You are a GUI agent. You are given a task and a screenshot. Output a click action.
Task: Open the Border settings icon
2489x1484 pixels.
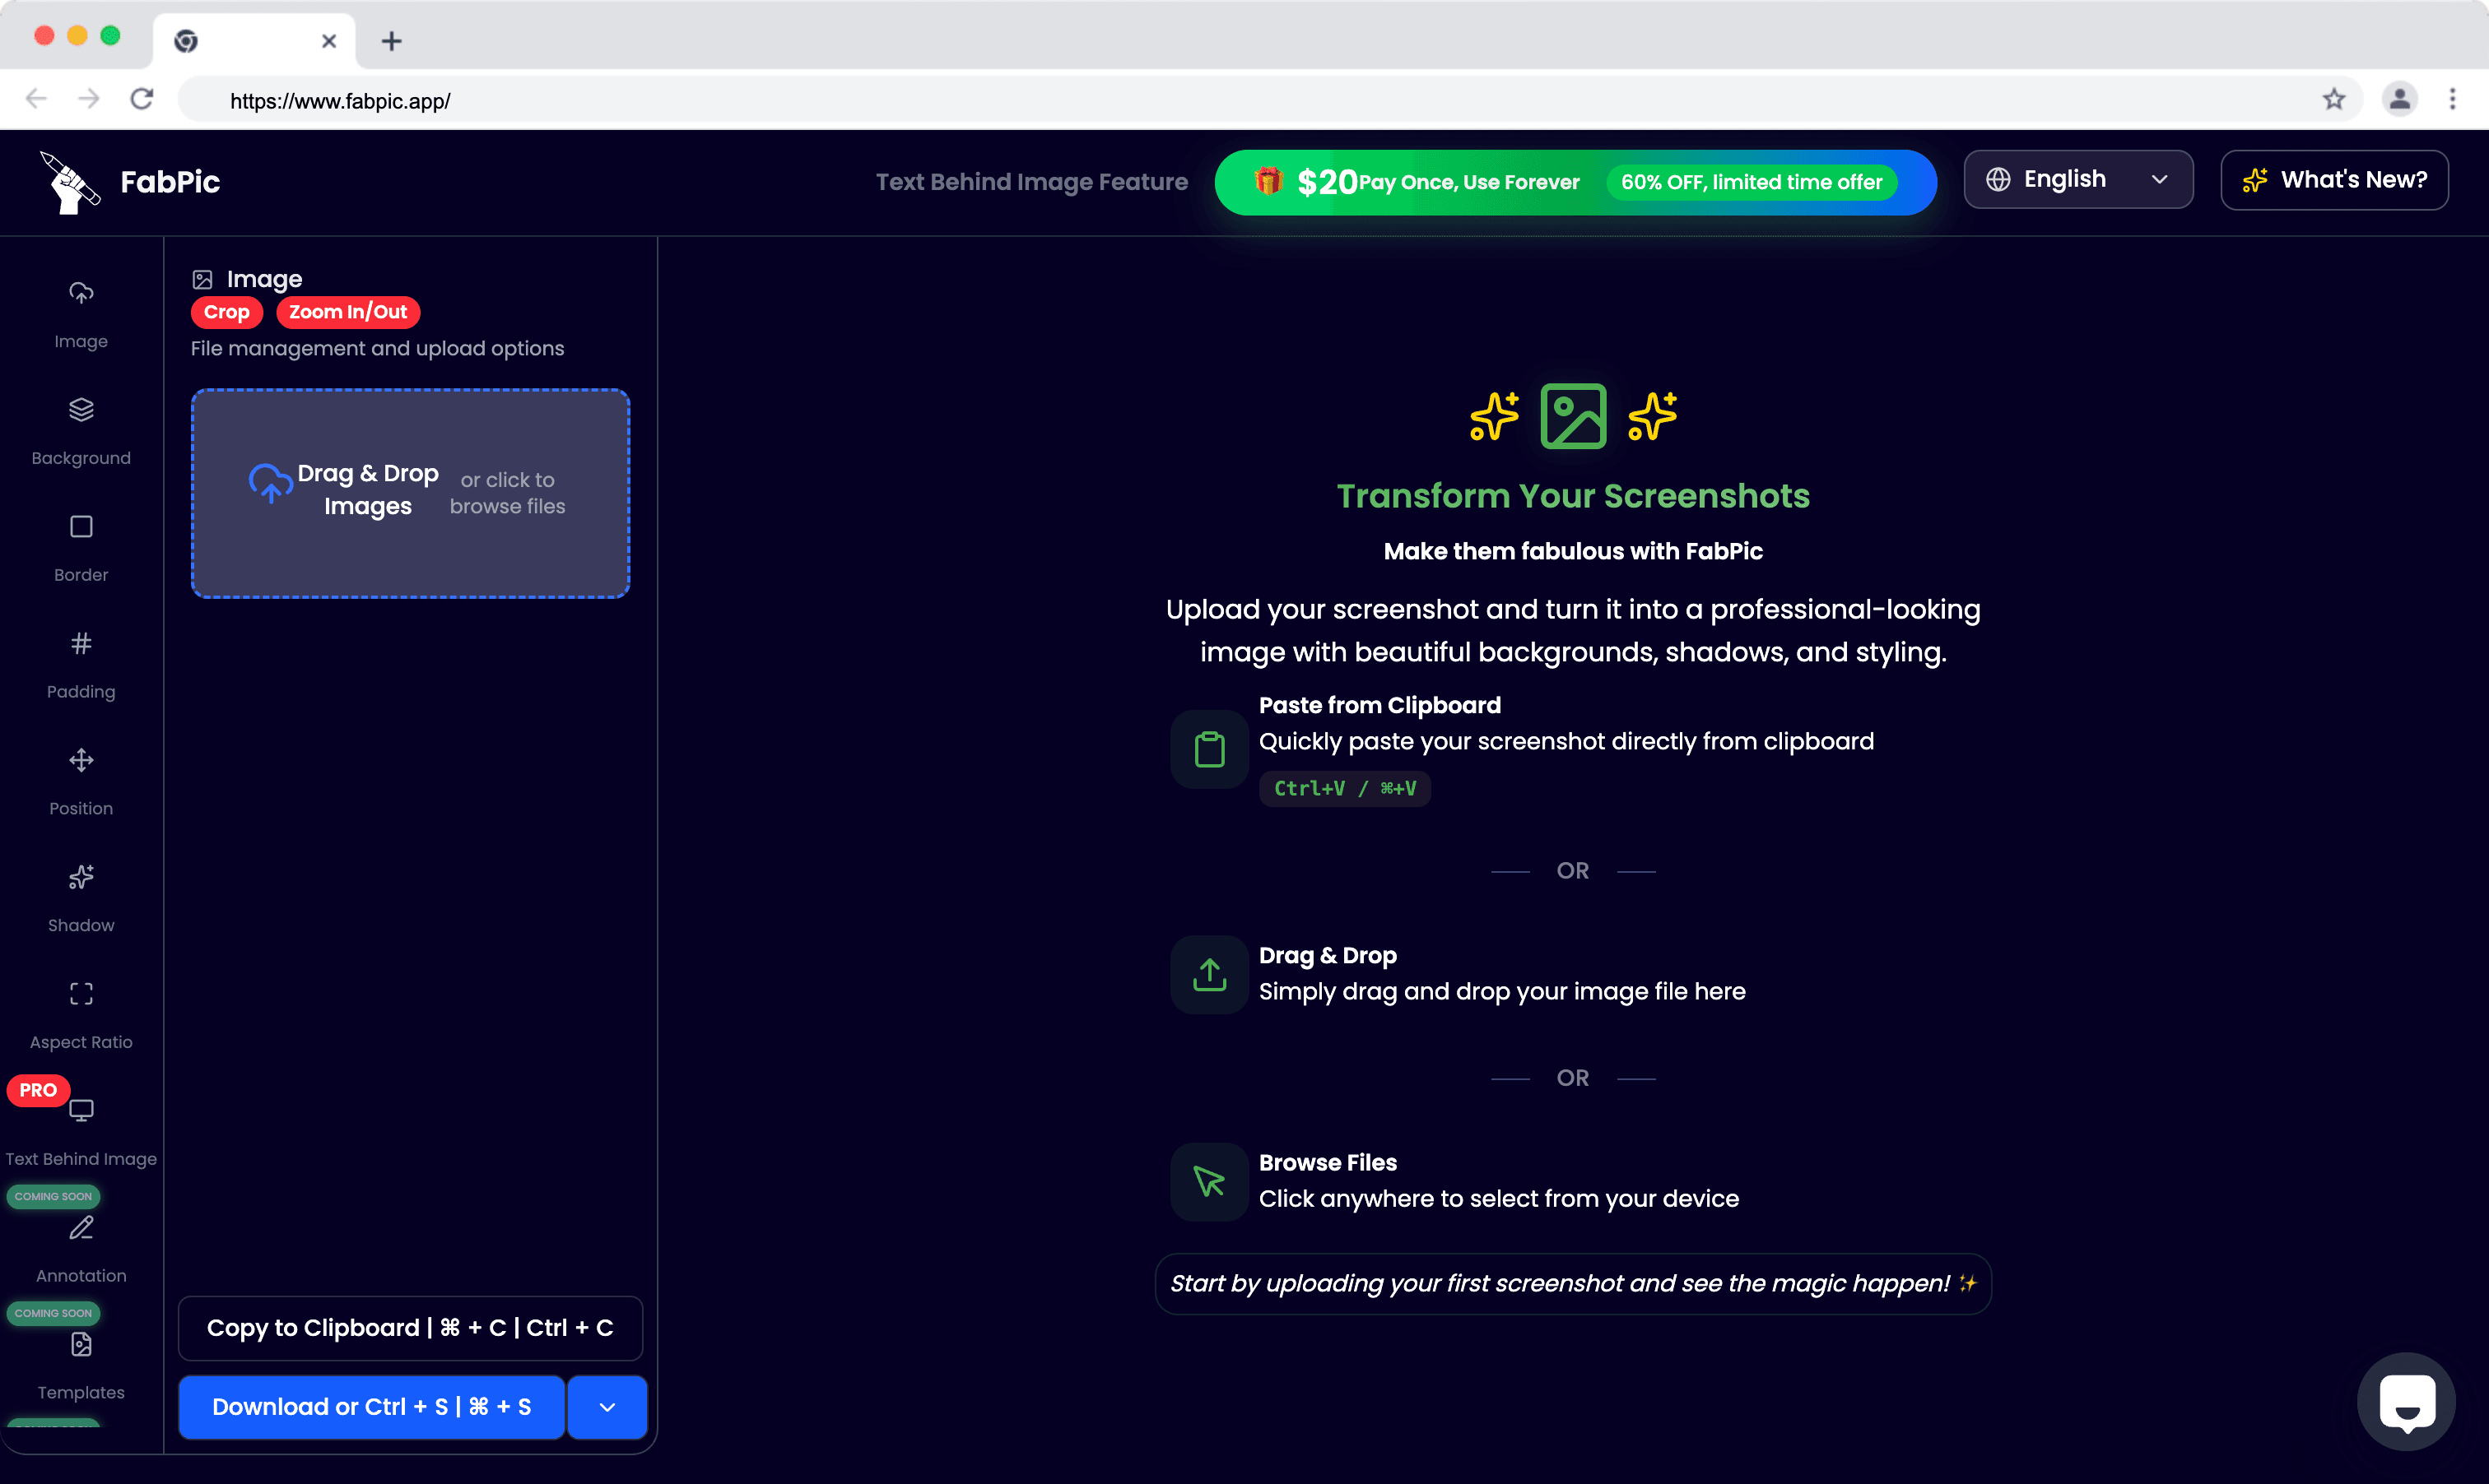(81, 527)
